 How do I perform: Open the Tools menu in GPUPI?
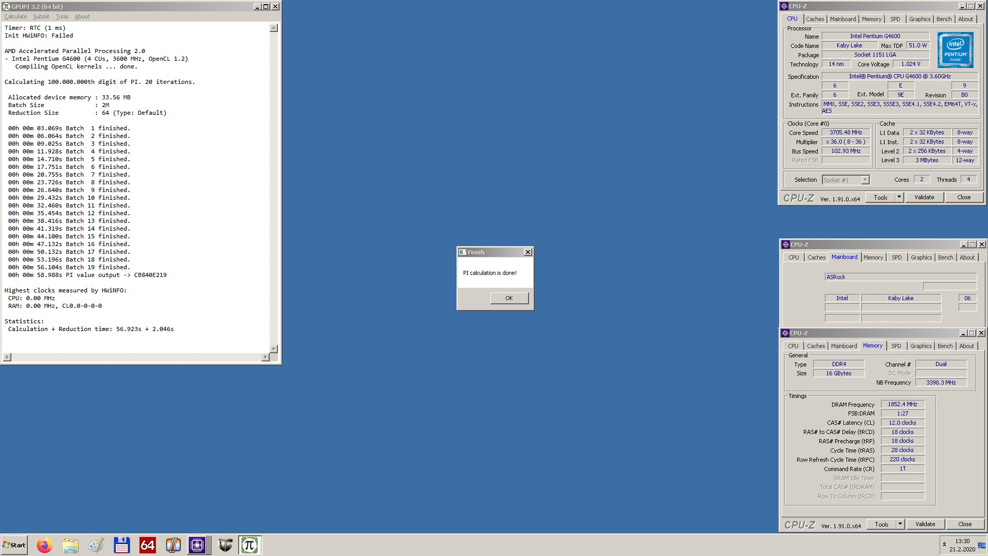point(62,16)
